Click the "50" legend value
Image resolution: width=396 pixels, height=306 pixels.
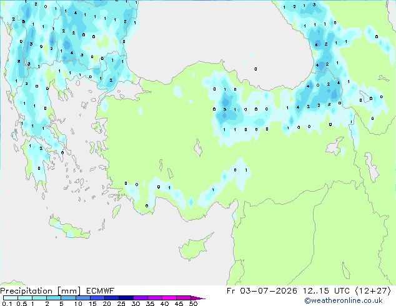[193, 304]
